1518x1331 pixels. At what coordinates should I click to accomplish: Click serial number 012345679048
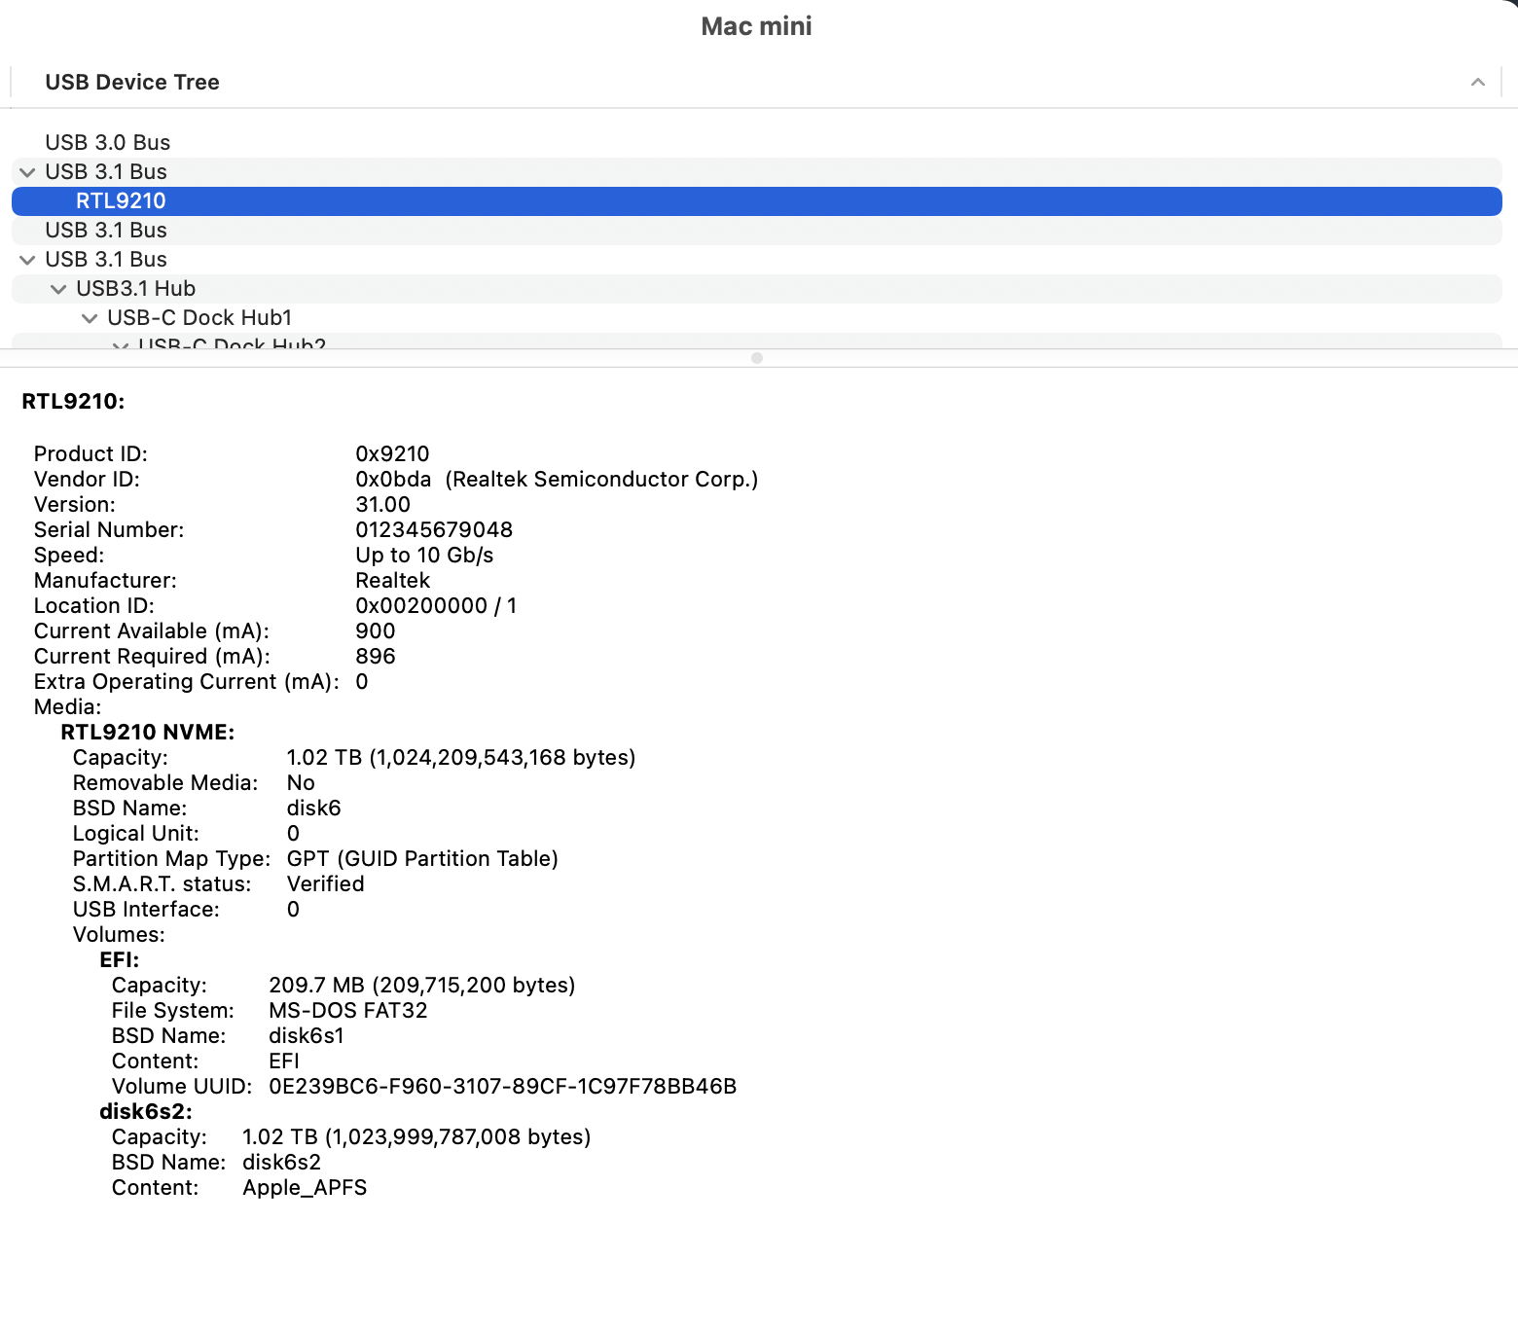click(434, 530)
